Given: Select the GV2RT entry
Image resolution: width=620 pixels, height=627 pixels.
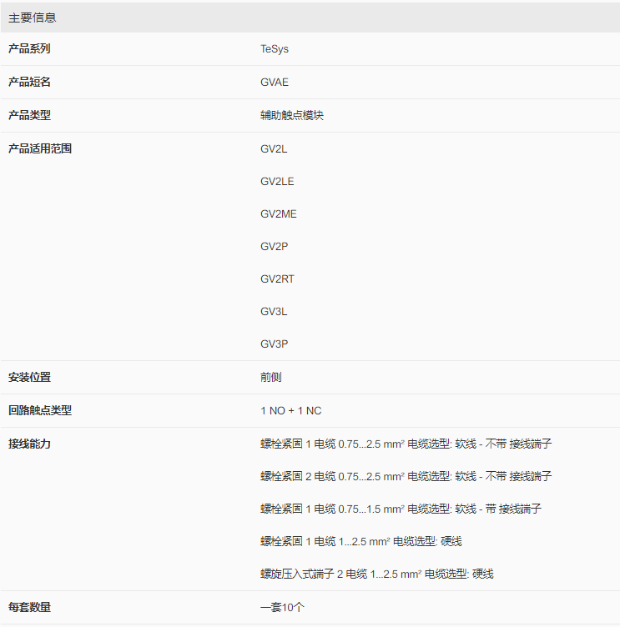Looking at the screenshot, I should 277,278.
